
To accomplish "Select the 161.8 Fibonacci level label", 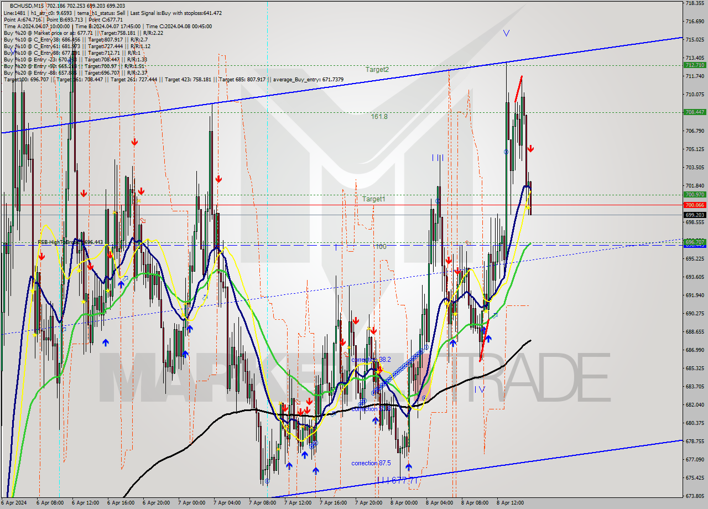I will coord(379,117).
